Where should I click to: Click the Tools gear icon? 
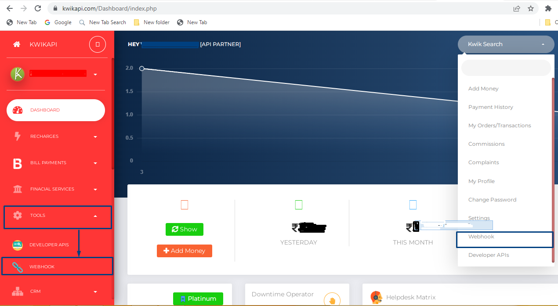click(18, 216)
